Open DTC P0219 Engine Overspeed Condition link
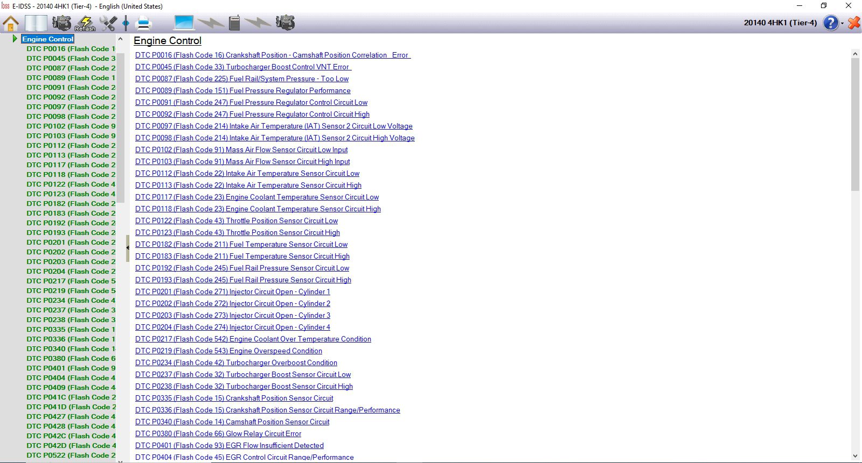The width and height of the screenshot is (862, 463). 229,351
